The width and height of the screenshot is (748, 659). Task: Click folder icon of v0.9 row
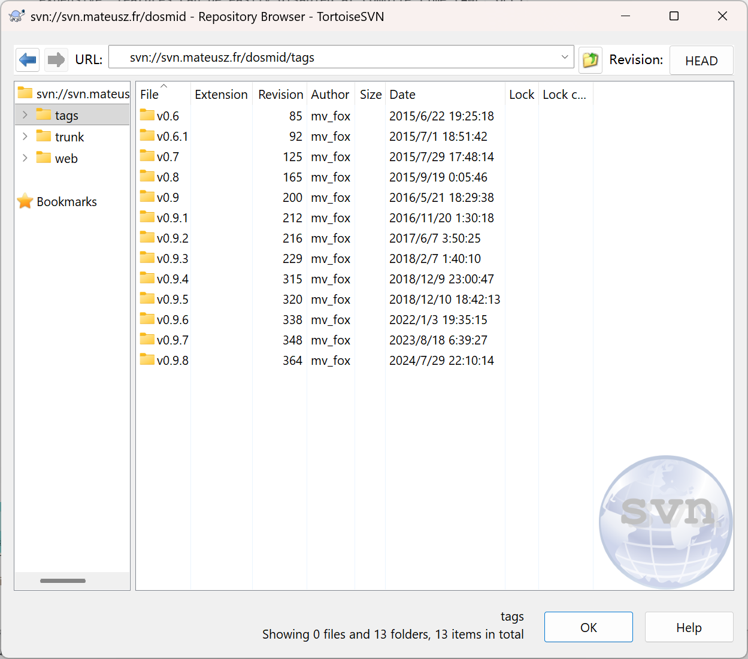click(x=147, y=197)
